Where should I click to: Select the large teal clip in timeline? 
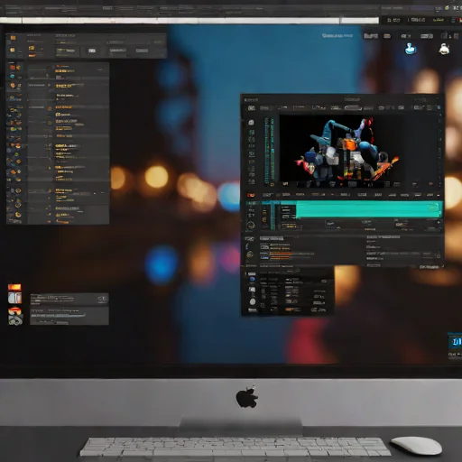(x=369, y=209)
